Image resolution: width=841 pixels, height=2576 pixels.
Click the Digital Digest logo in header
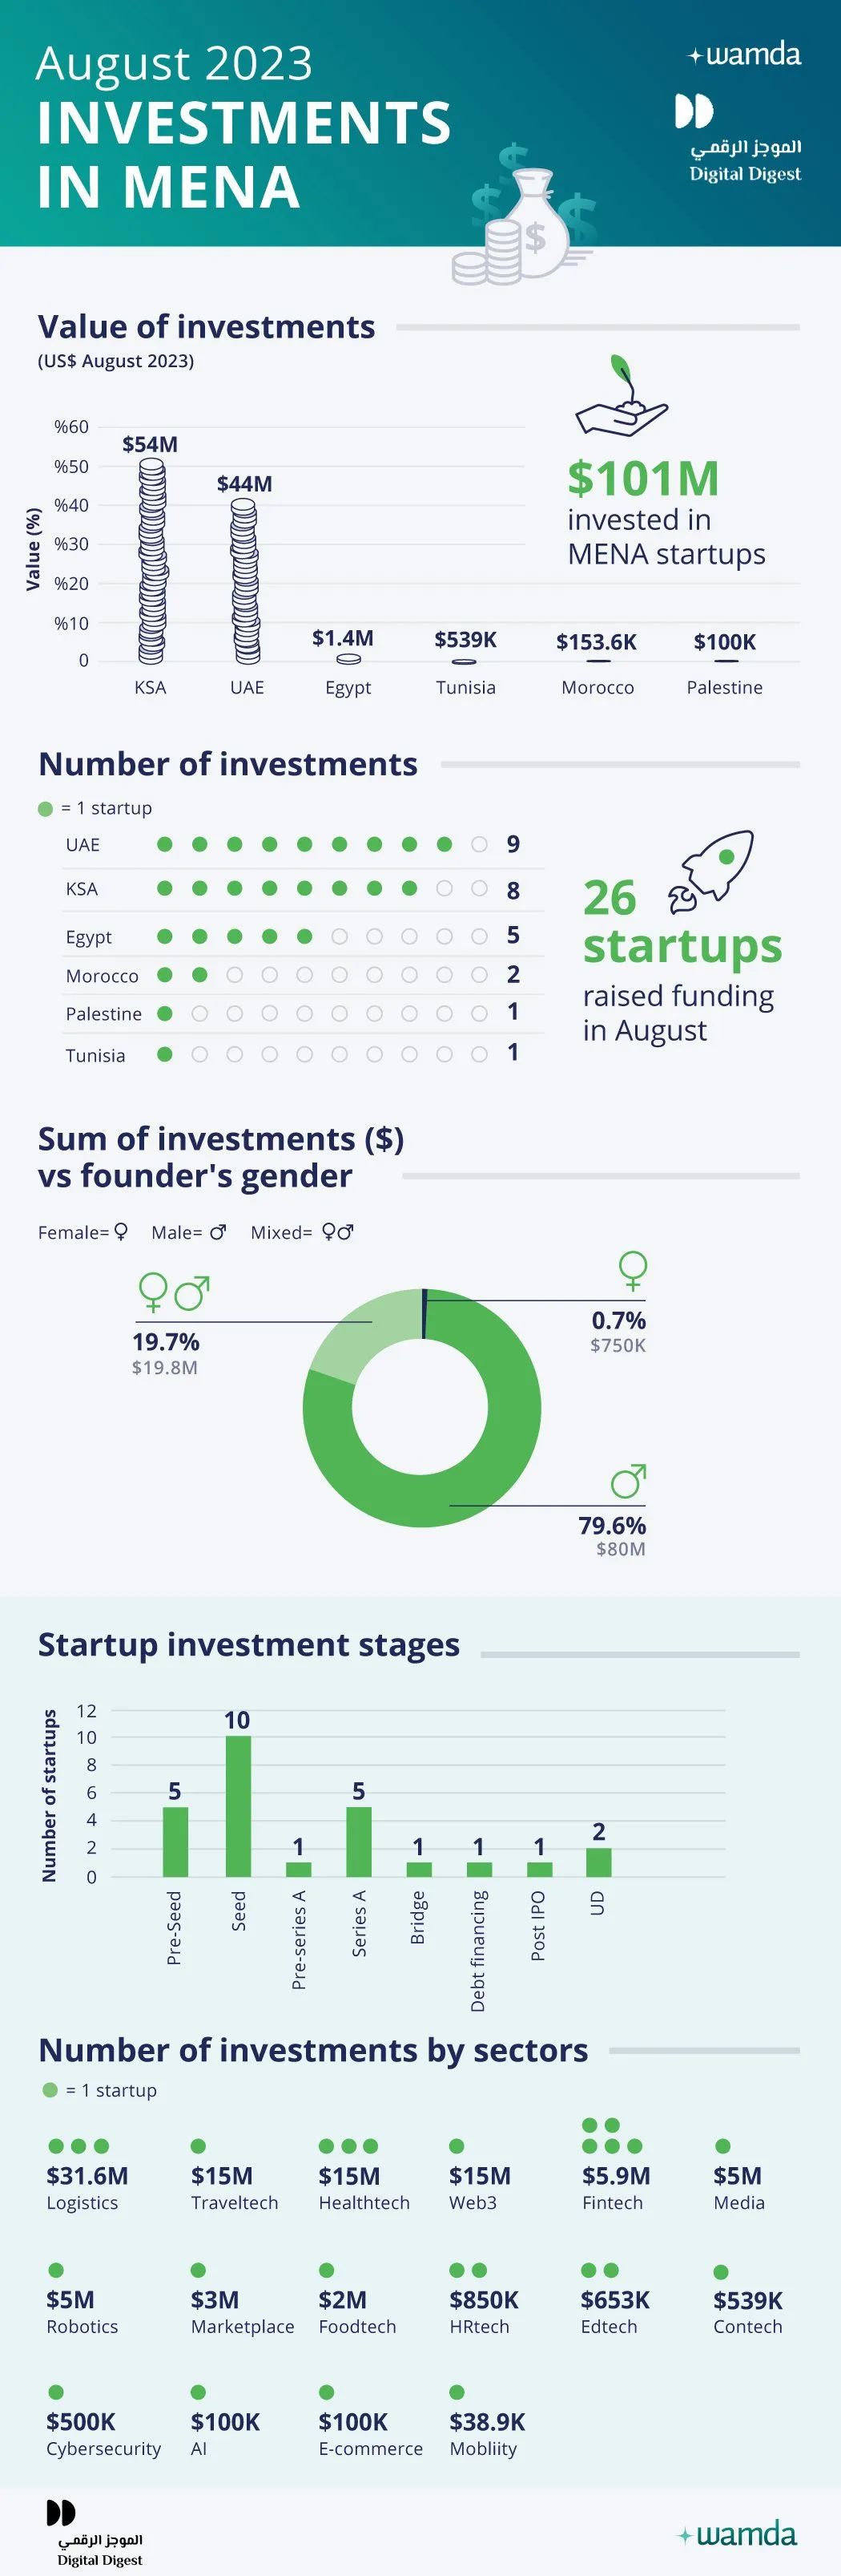744,140
